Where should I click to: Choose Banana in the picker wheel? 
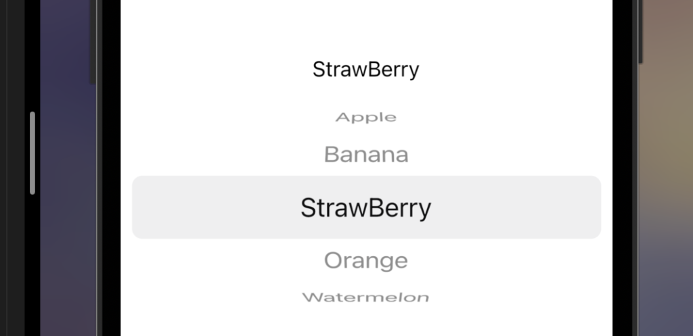(x=366, y=155)
